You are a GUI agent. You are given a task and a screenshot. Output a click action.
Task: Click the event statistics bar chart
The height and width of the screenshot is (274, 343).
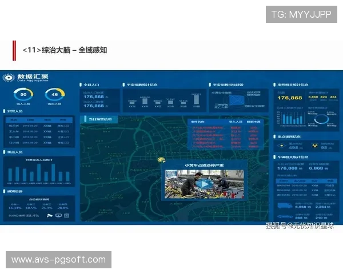point(291,119)
